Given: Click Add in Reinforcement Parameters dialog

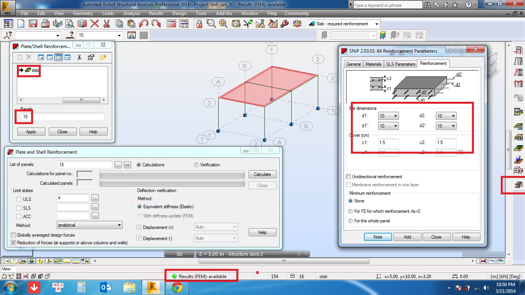Looking at the screenshot, I should [407, 237].
